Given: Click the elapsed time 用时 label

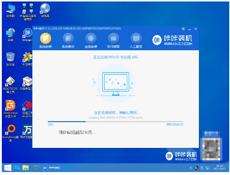Looking at the screenshot, I should coord(175,124).
